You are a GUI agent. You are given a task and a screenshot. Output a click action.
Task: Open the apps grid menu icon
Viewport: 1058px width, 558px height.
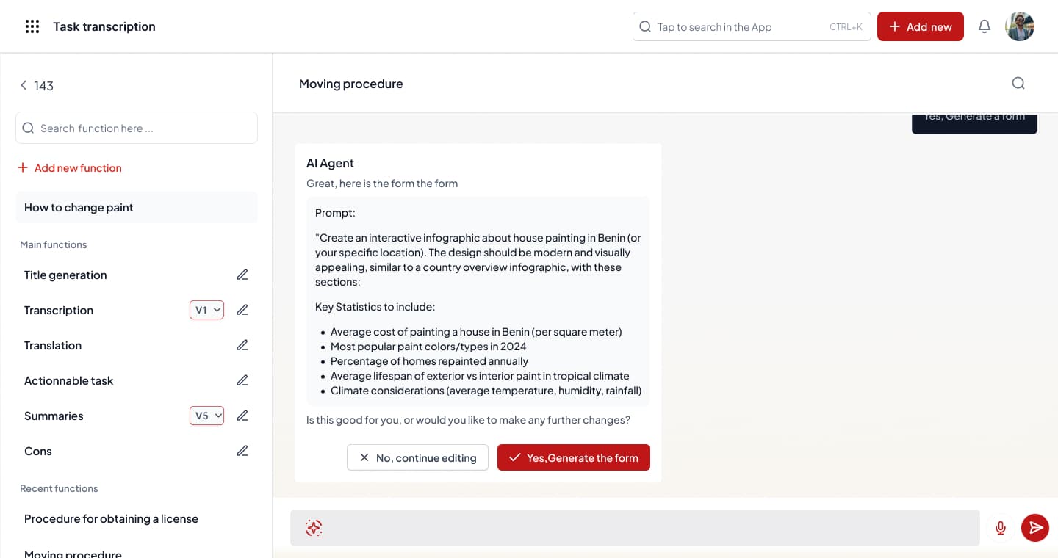(x=32, y=26)
